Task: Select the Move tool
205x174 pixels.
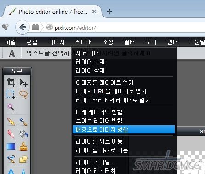Action: [23, 82]
